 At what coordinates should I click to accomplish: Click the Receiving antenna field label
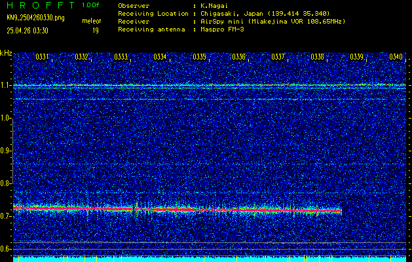151,29
